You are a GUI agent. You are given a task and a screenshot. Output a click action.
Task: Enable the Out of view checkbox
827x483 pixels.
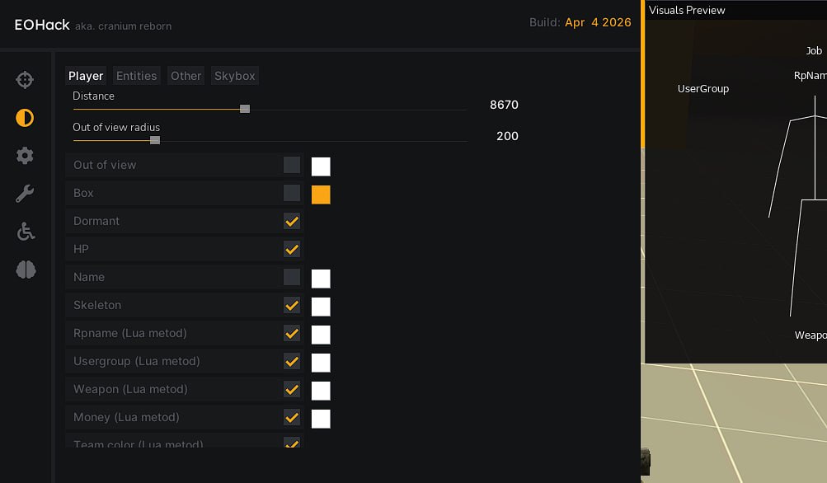coord(292,165)
